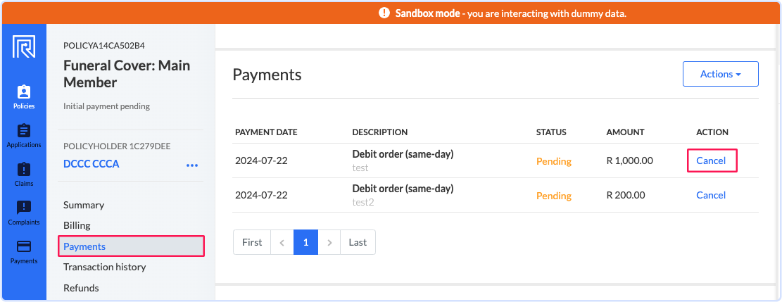Image resolution: width=782 pixels, height=302 pixels.
Task: Open the Policies sidebar icon
Action: (24, 92)
